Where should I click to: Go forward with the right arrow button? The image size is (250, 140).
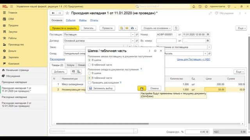click(60, 13)
